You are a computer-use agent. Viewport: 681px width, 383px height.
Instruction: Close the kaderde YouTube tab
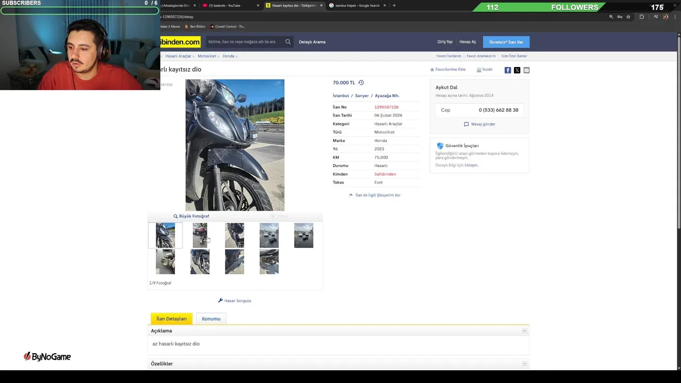[258, 5]
